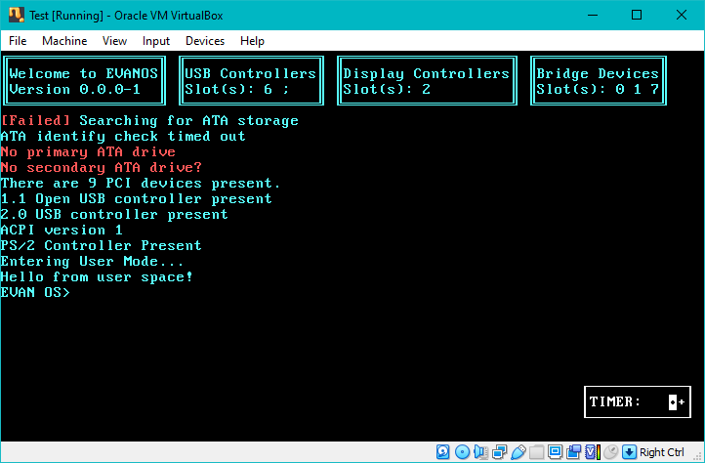Screen dimensions: 705x463
Task: Click 'ATA identify check timed out' line
Action: click(123, 136)
